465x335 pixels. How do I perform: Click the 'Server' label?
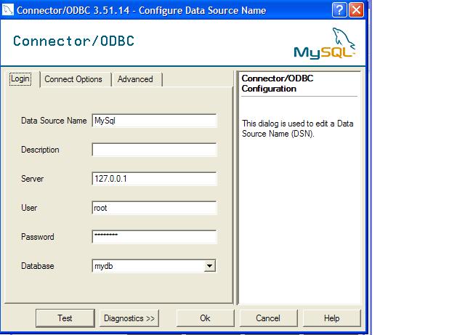pyautogui.click(x=32, y=179)
